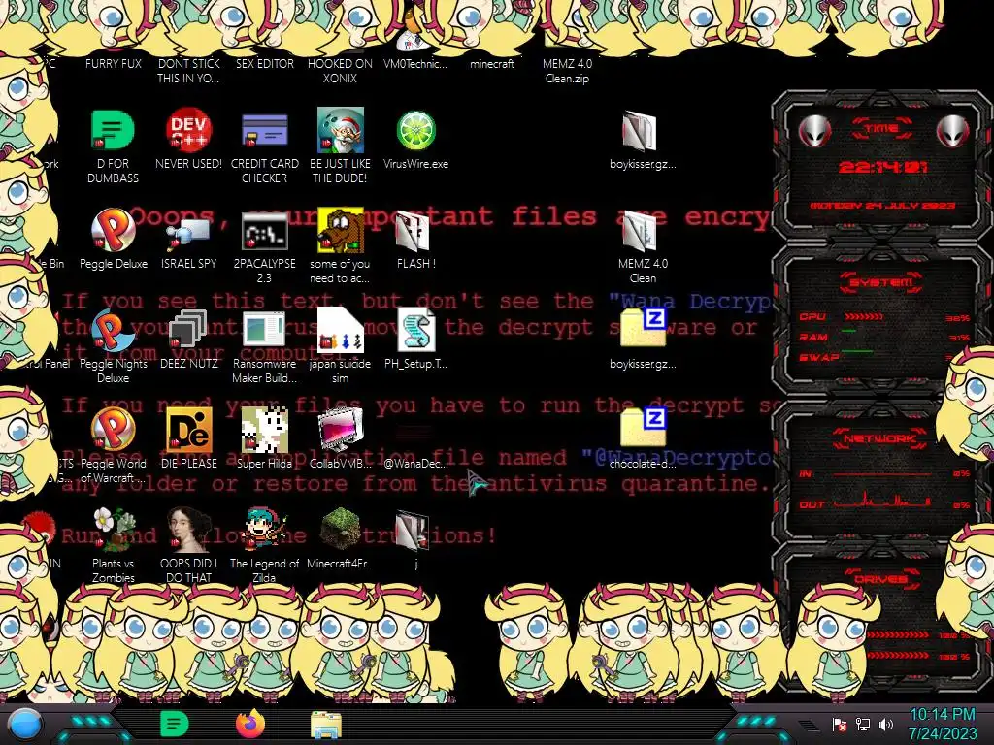Select the PH_Setup.T... script icon
This screenshot has height=745, width=994.
(415, 330)
